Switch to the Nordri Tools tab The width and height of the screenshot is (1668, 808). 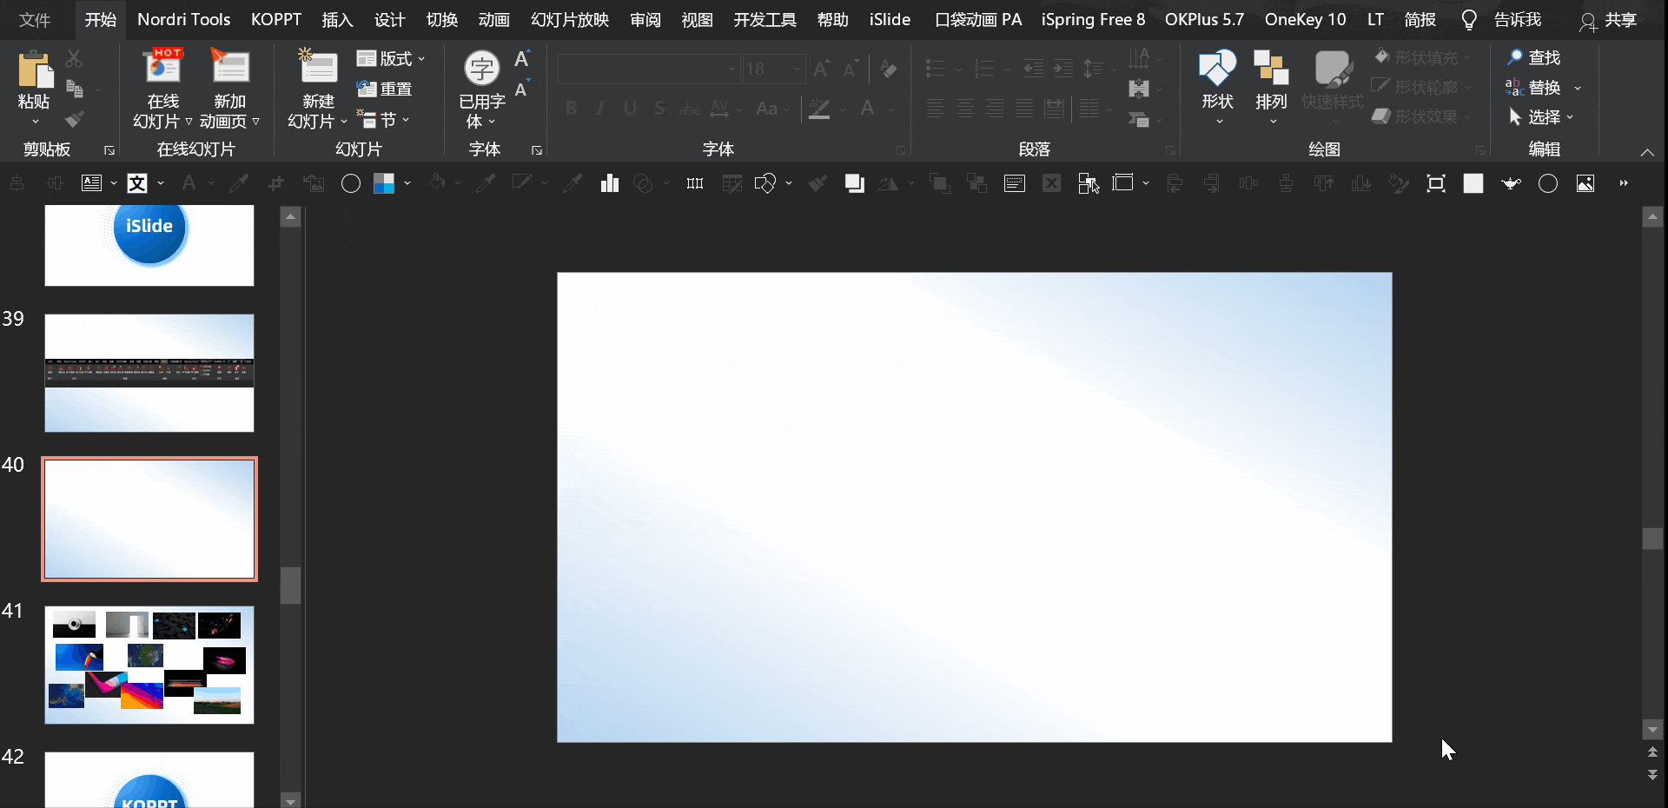184,20
